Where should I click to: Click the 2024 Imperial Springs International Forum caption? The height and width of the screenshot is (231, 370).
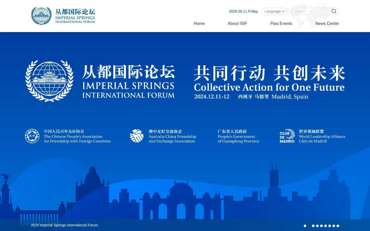64,225
